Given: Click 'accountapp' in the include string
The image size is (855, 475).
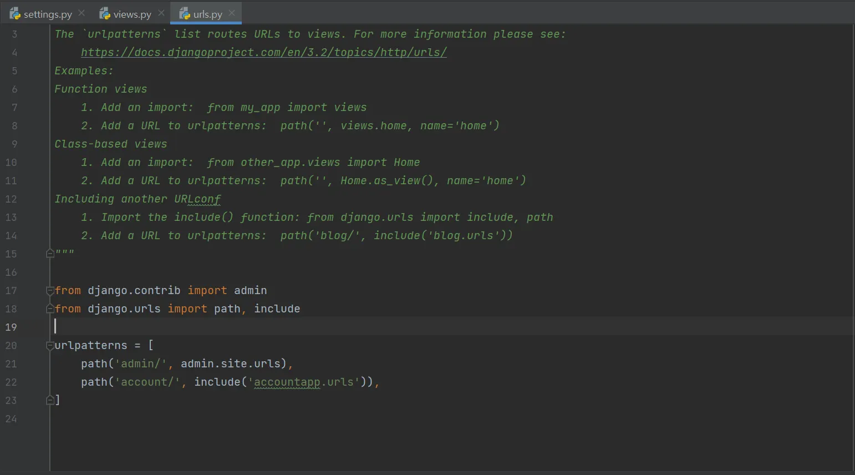Looking at the screenshot, I should (x=287, y=382).
